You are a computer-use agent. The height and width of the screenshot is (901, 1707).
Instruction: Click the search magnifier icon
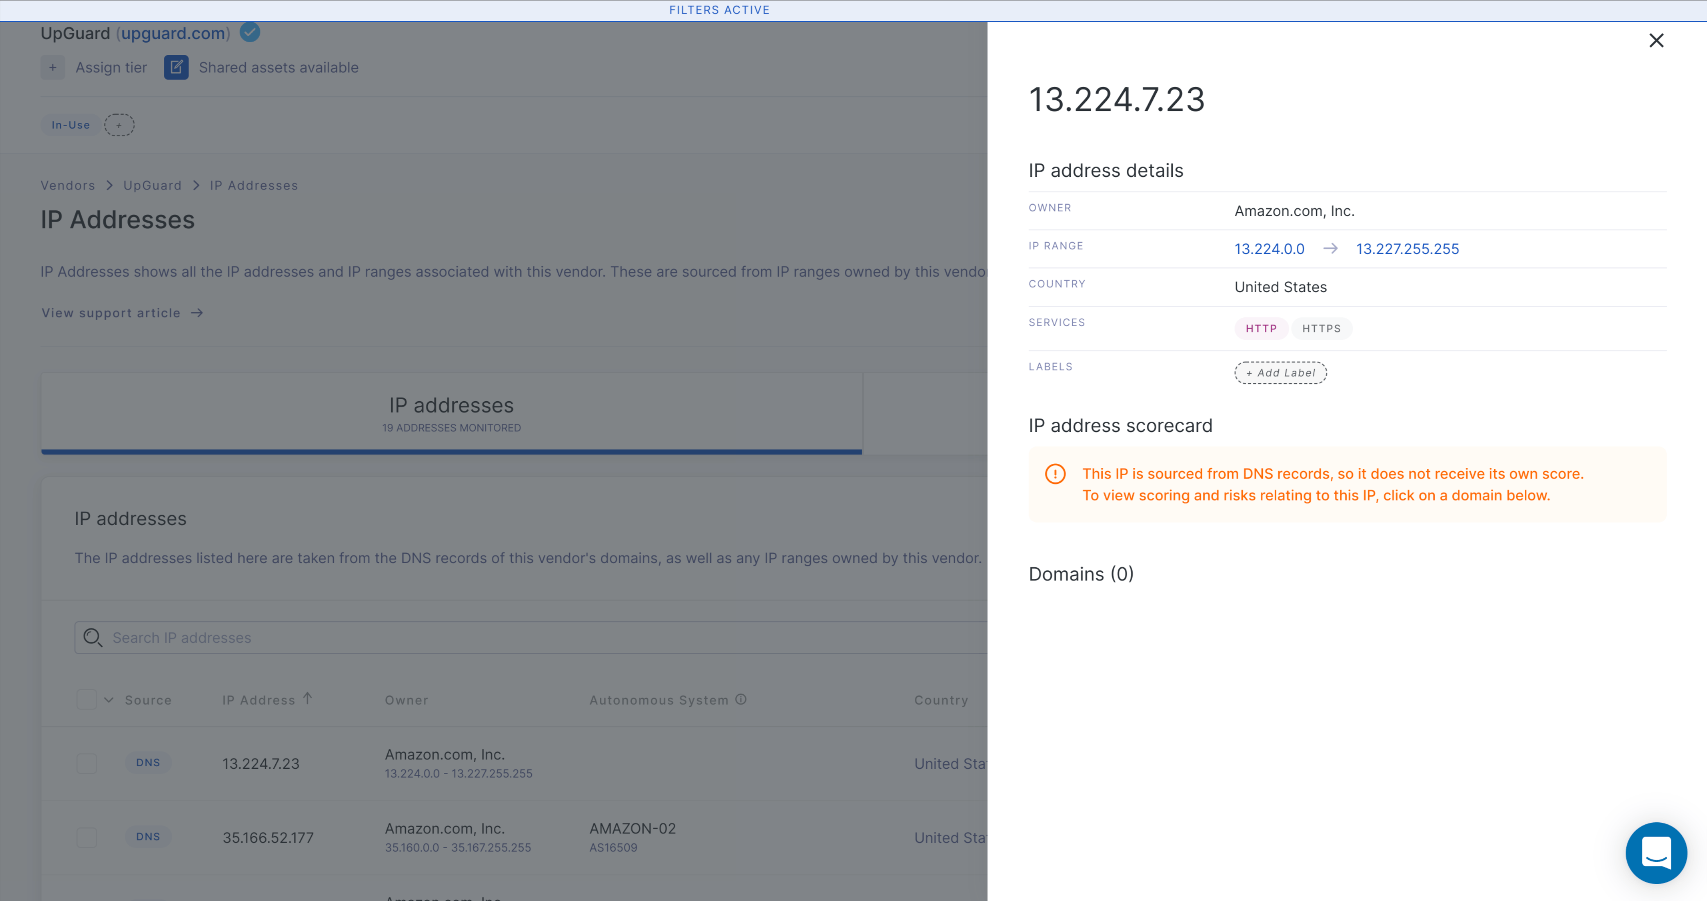tap(93, 637)
